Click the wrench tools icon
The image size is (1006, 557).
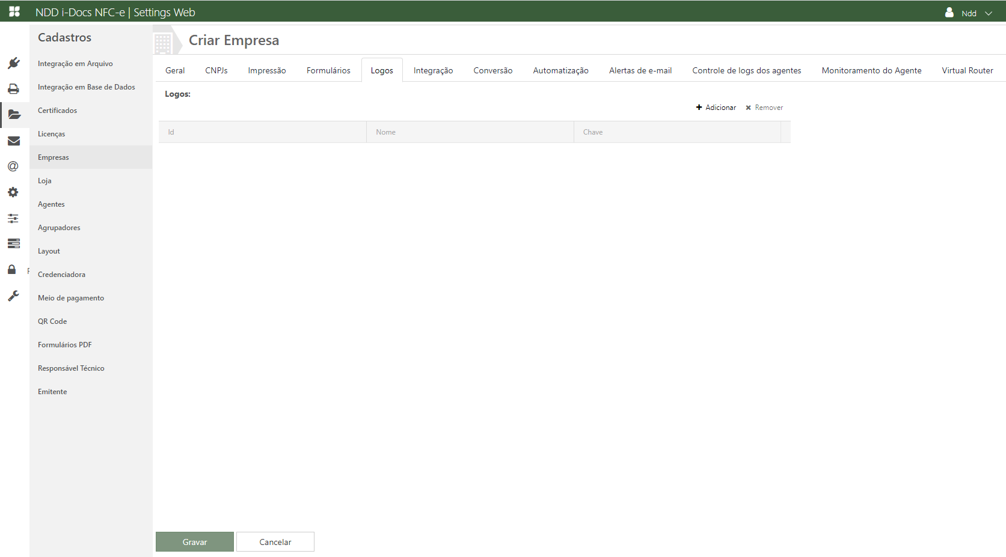coord(13,296)
